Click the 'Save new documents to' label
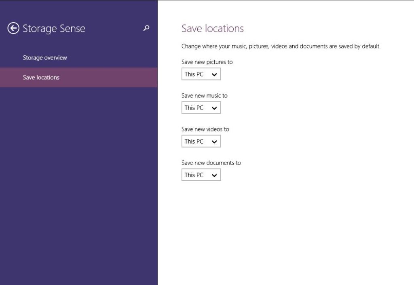The image size is (414, 285). [x=211, y=163]
